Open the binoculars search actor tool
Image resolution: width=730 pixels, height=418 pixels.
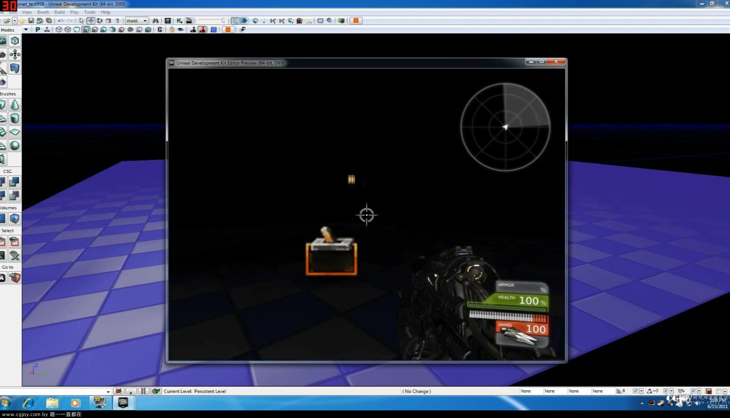point(156,21)
